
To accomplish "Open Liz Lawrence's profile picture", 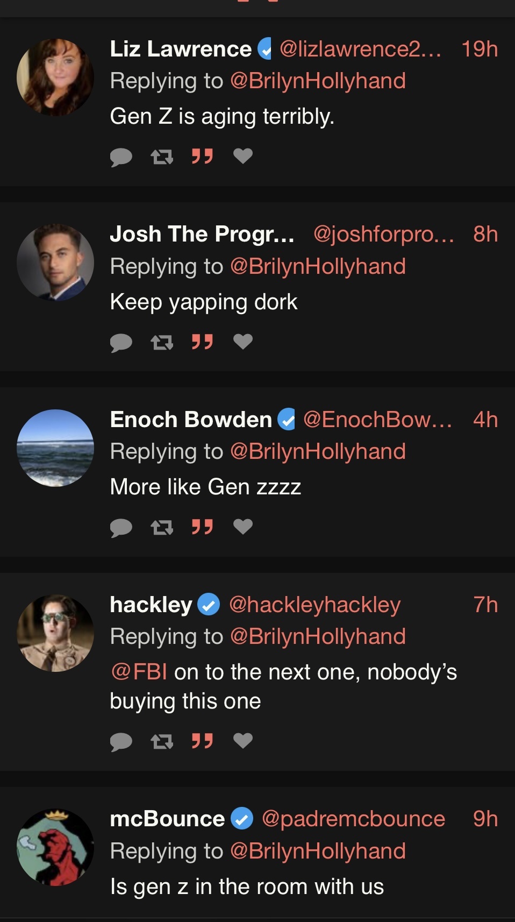I will coord(55,77).
